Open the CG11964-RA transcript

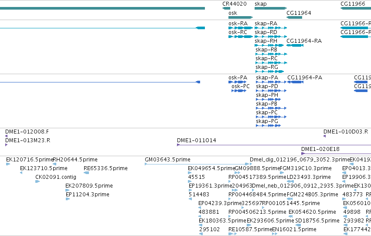click(295, 45)
